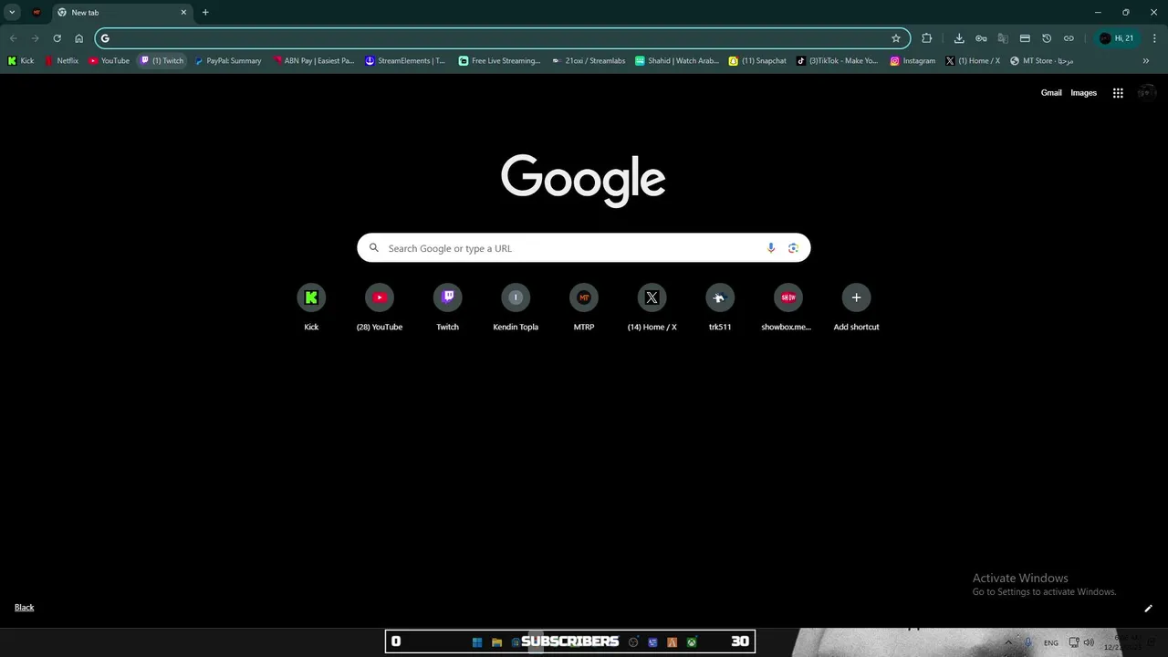
Task: Open the Xbox app from taskbar
Action: point(693,642)
